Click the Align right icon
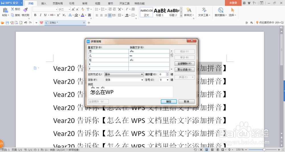The image size is (285, 152). point(106,15)
